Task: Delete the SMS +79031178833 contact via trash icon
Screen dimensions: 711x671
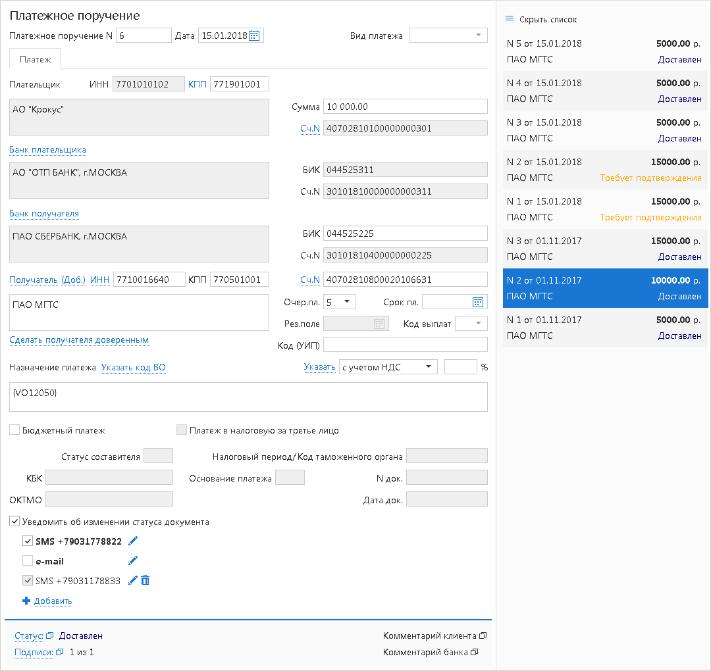Action: [x=145, y=580]
